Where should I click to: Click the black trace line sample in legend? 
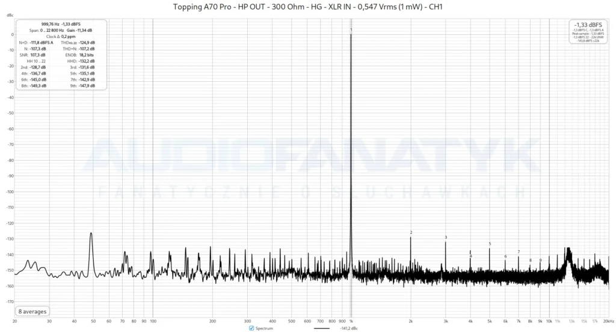(x=322, y=328)
